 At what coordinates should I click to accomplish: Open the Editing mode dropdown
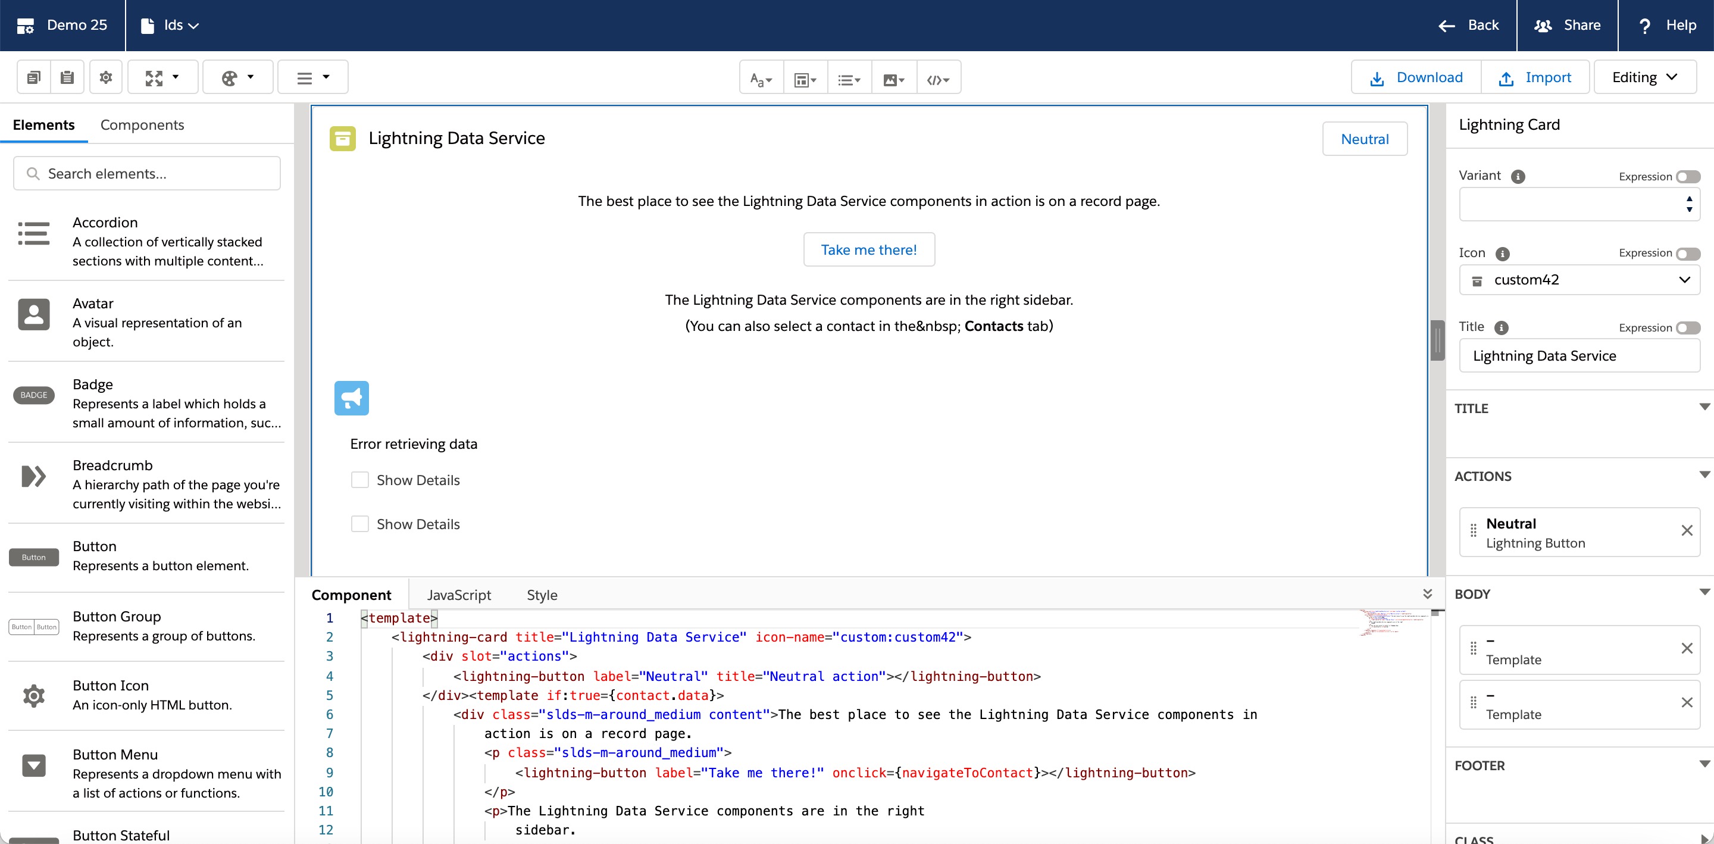(1644, 77)
